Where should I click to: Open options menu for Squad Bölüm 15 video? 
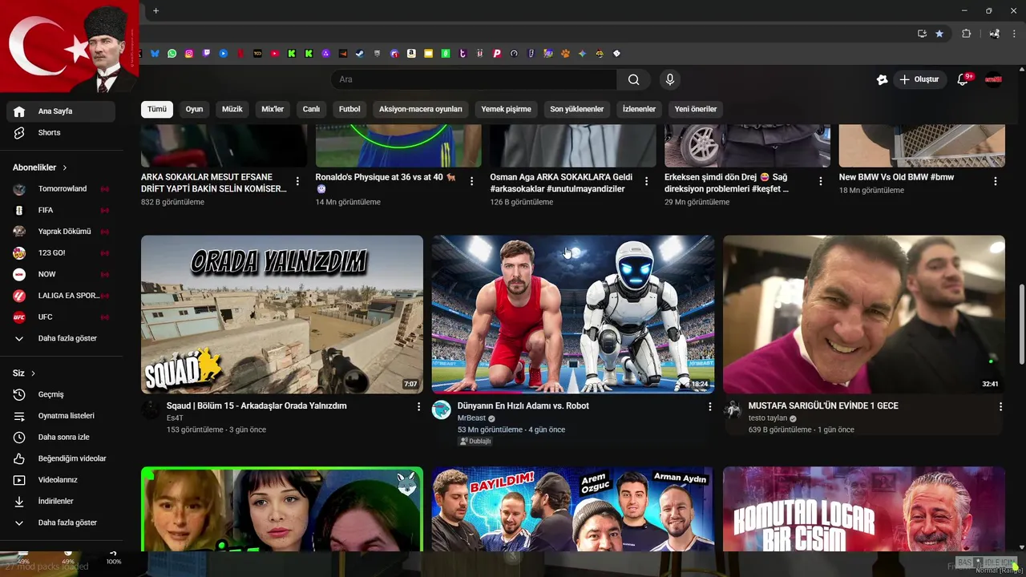(418, 407)
